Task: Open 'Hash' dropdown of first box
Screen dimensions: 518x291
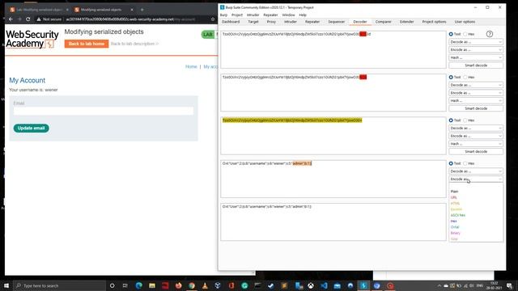Action: (476, 57)
